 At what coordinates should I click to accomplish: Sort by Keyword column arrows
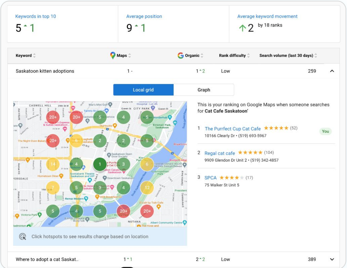[34, 55]
